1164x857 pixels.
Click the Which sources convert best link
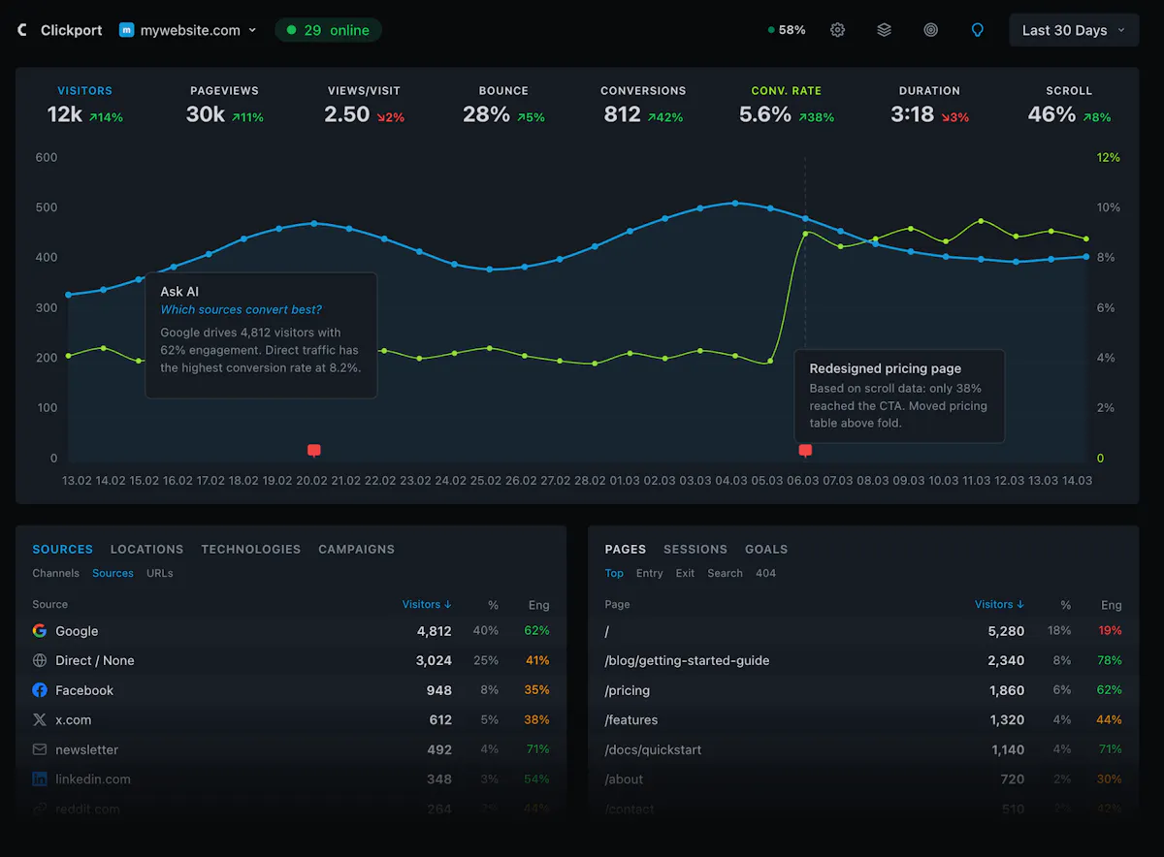click(242, 310)
